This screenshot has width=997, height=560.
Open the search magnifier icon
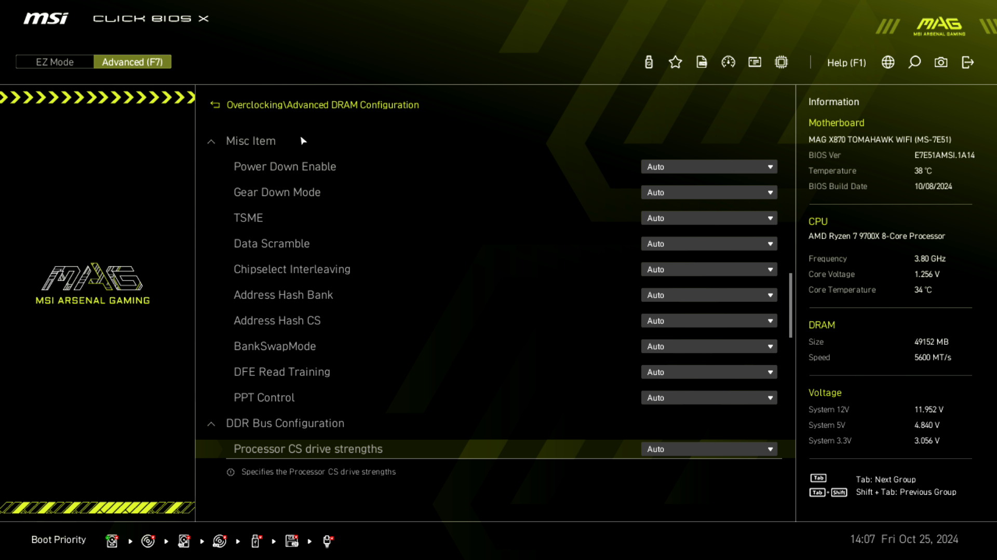click(x=914, y=62)
